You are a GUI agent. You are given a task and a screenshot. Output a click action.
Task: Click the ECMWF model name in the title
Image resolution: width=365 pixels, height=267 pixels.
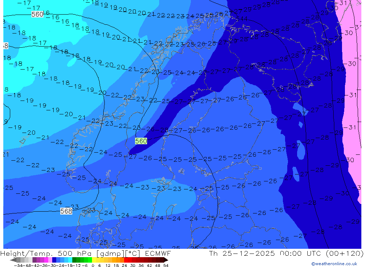(158, 254)
